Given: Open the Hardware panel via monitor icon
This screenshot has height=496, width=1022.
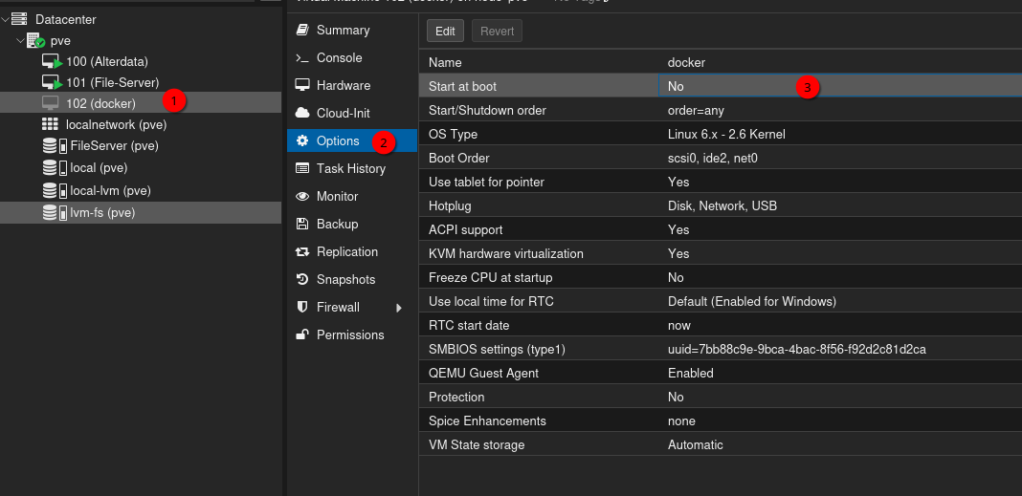Looking at the screenshot, I should coord(302,85).
